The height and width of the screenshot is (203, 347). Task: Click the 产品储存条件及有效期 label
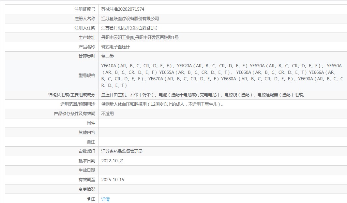pyautogui.click(x=75, y=114)
